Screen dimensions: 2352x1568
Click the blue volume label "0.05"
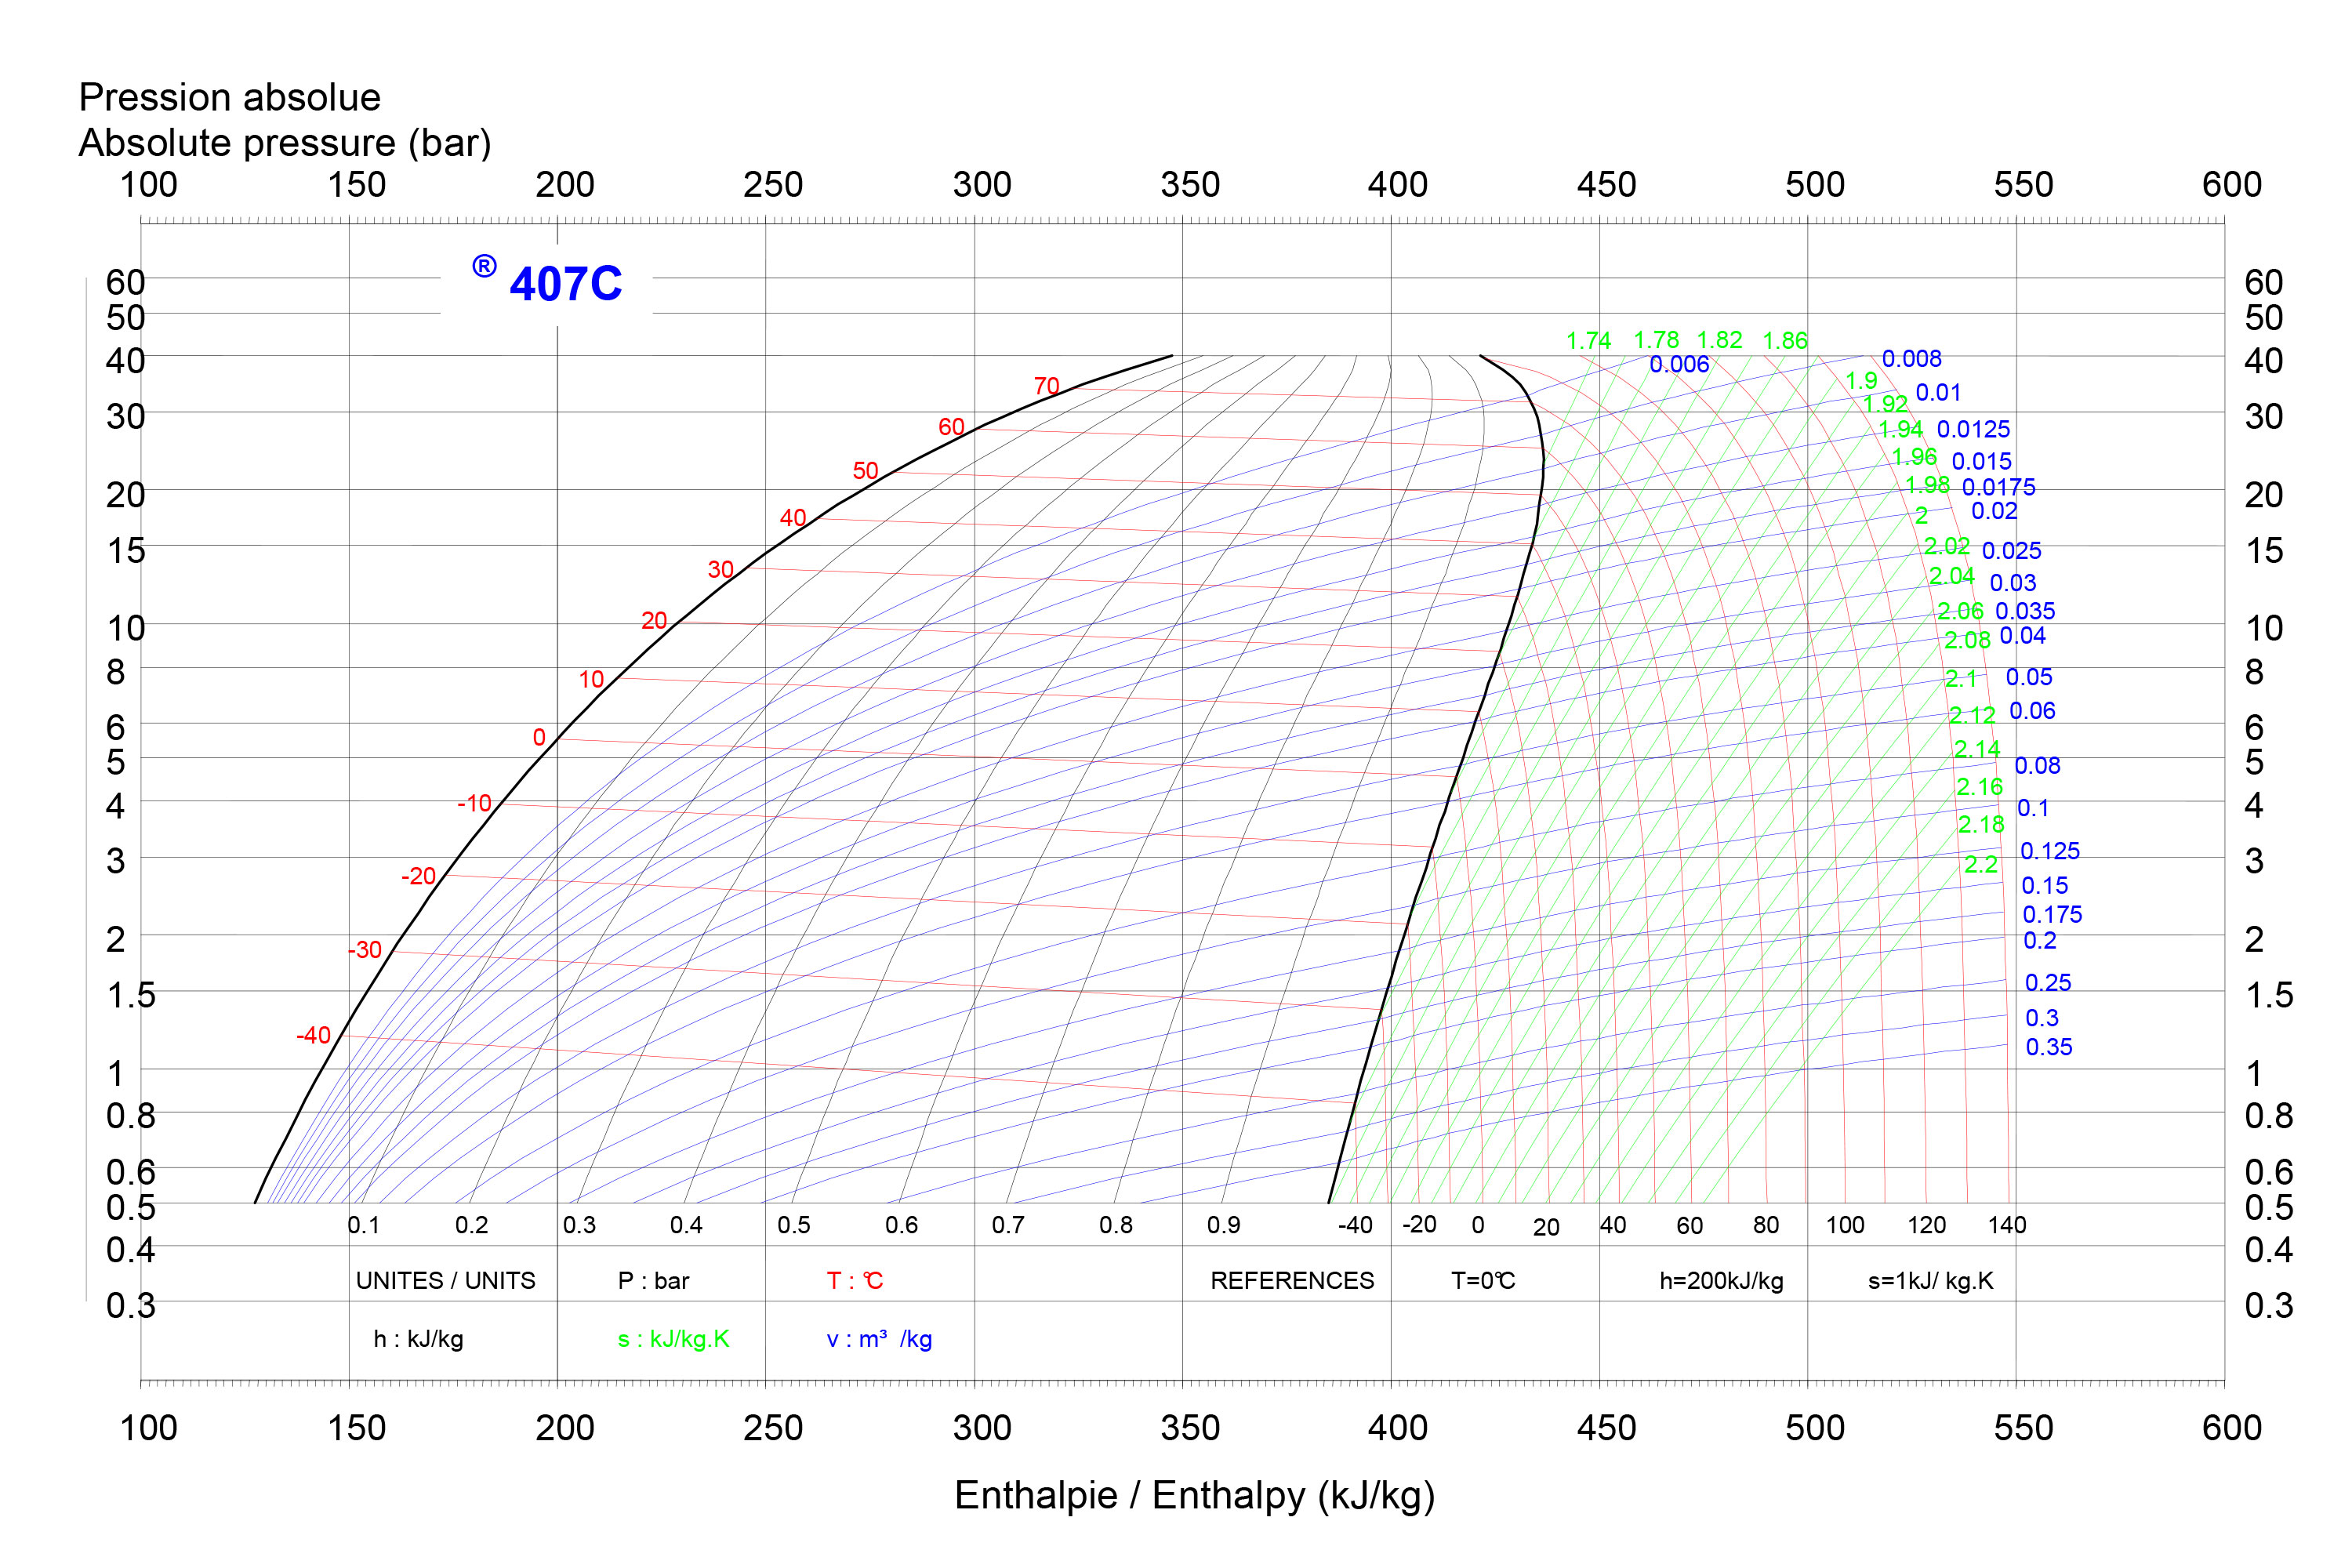(x=2029, y=677)
